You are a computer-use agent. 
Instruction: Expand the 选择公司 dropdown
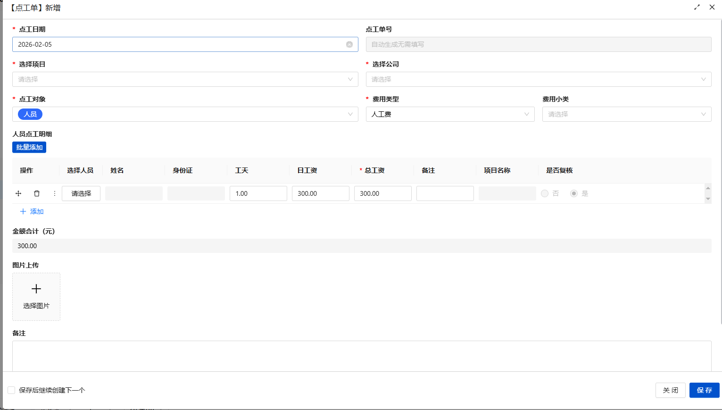[538, 79]
